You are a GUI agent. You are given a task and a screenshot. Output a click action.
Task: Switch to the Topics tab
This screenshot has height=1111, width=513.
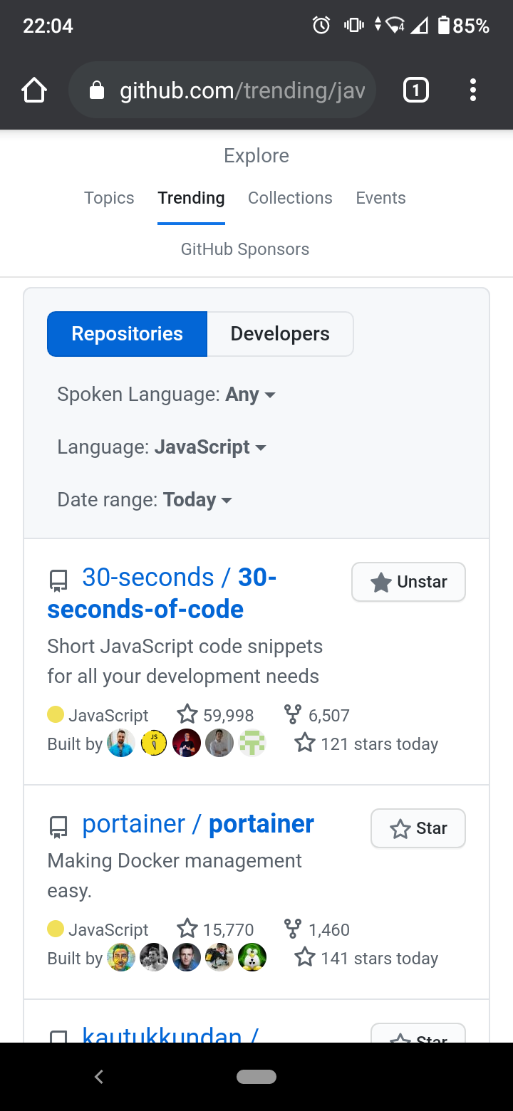point(109,197)
